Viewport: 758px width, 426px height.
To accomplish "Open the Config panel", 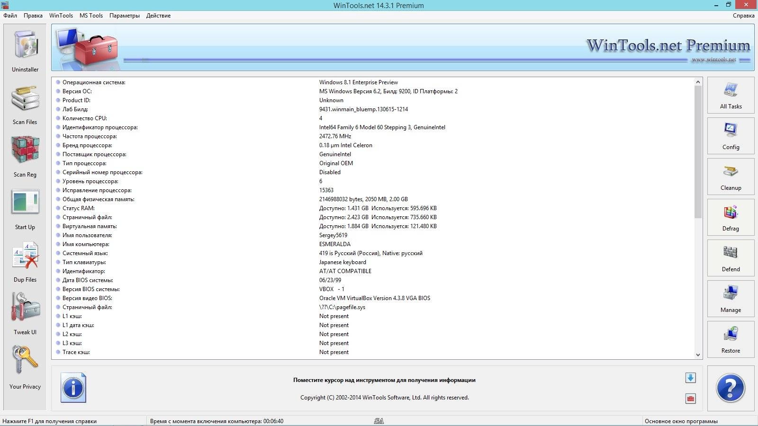I will [731, 136].
